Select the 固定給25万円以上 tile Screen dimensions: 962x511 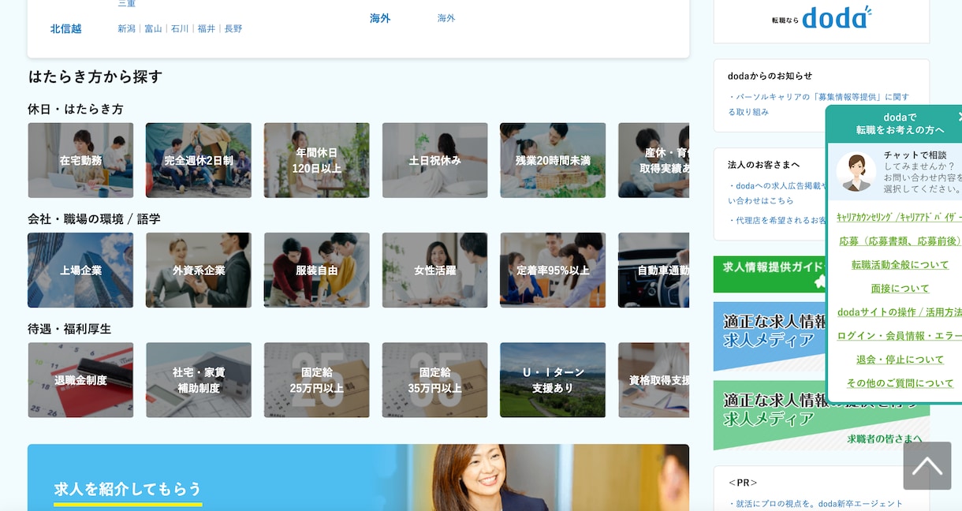pos(317,380)
